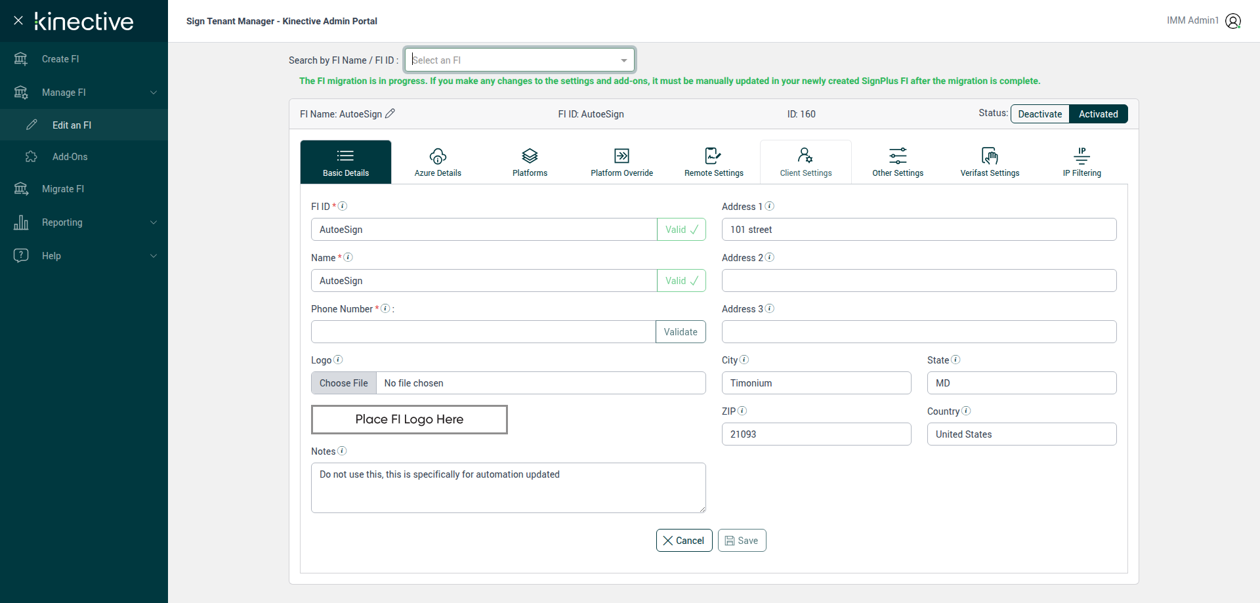
Task: Open the Verifast Settings tab
Action: point(990,162)
